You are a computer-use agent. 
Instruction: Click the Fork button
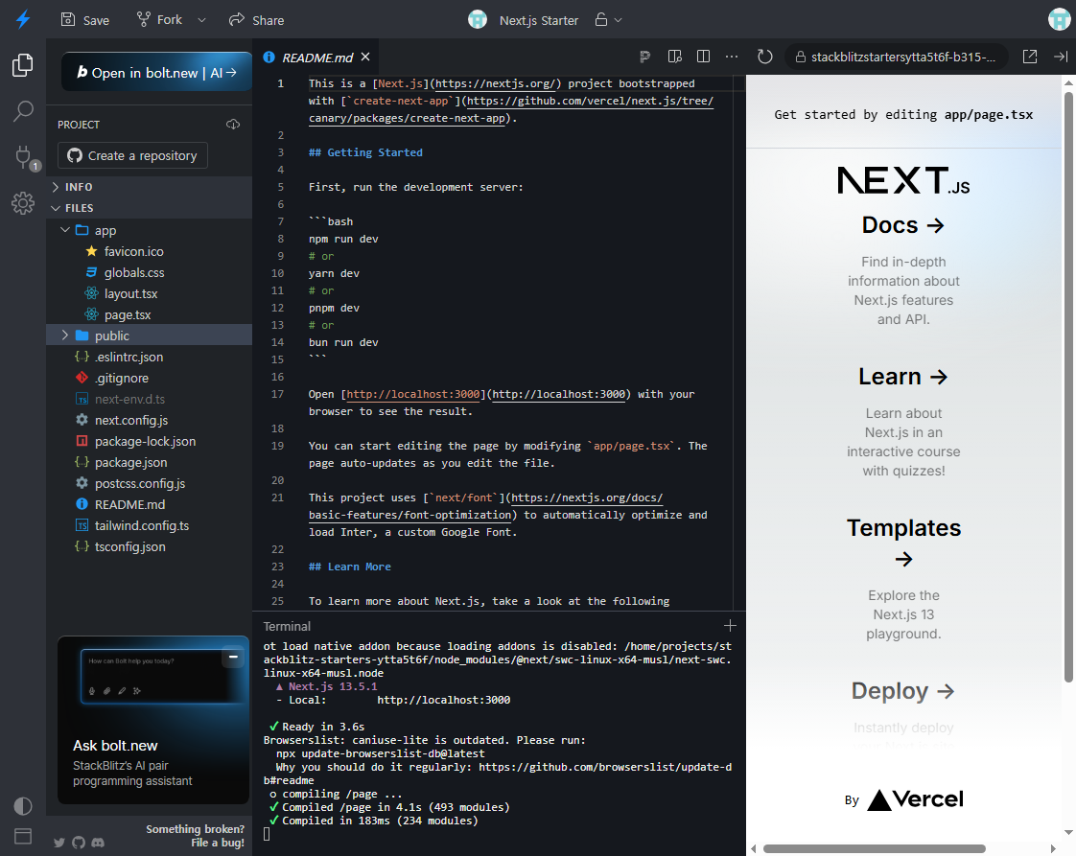coord(159,20)
